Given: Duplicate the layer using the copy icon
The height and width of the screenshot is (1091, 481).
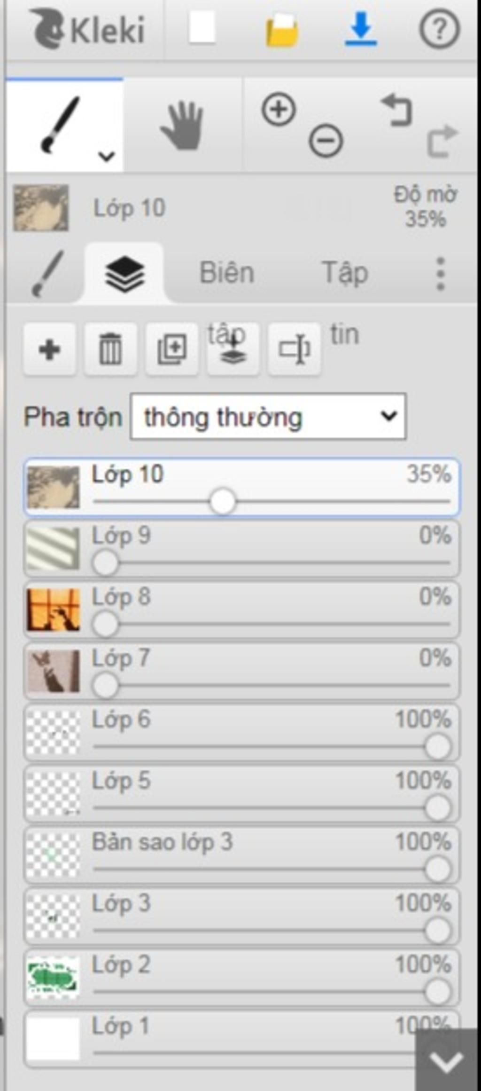Looking at the screenshot, I should coord(172,349).
